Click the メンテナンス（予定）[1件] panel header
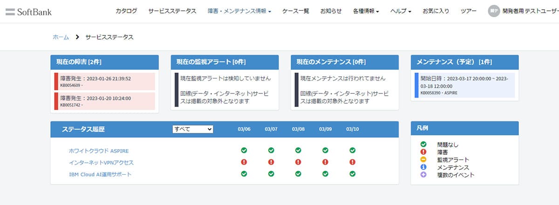 click(465, 62)
